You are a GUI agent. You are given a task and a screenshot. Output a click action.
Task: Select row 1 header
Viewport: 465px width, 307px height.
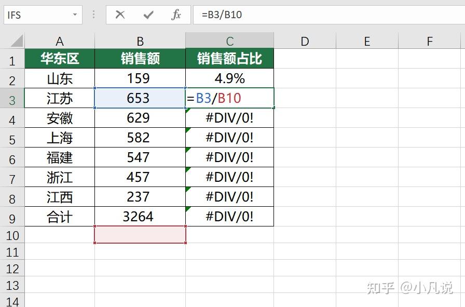(12, 59)
